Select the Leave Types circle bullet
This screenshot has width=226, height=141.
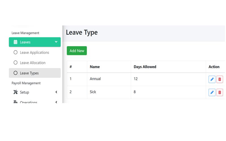16,73
